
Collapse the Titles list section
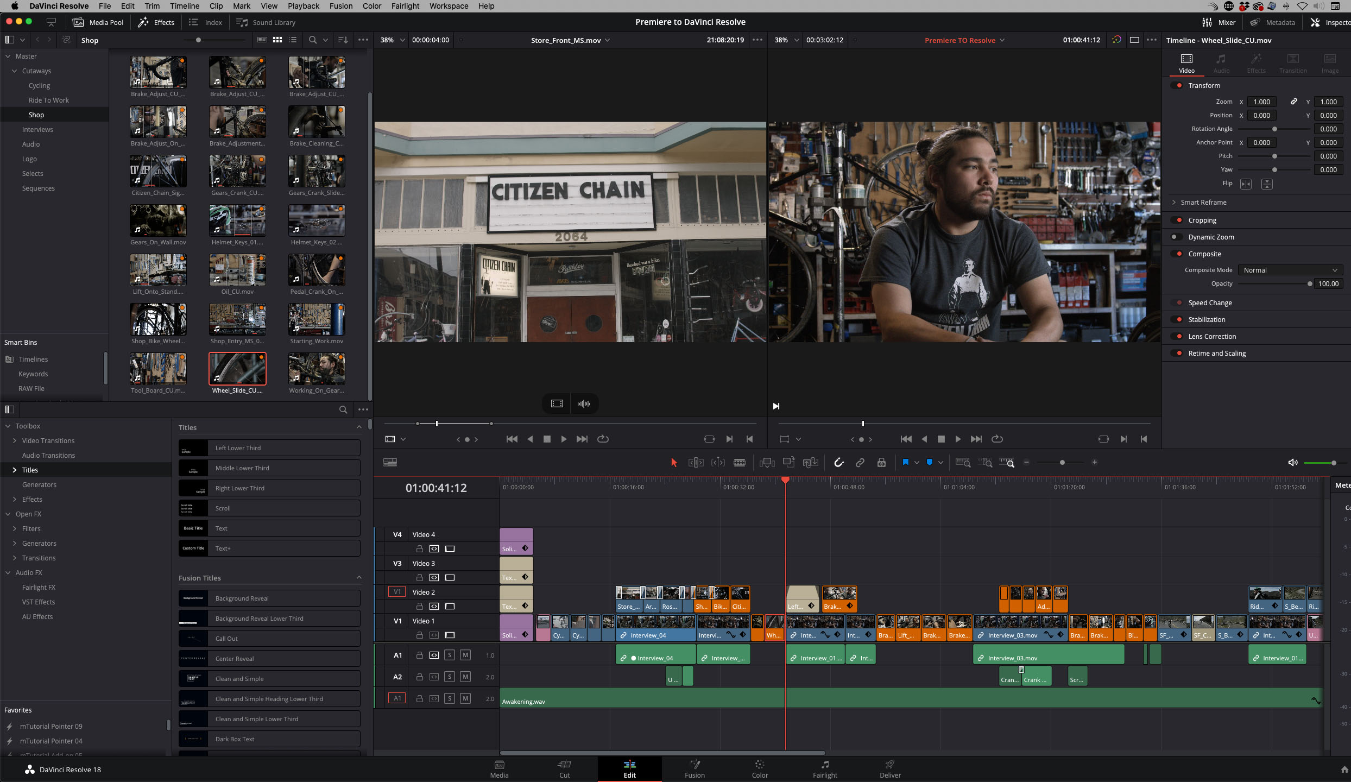pyautogui.click(x=359, y=427)
